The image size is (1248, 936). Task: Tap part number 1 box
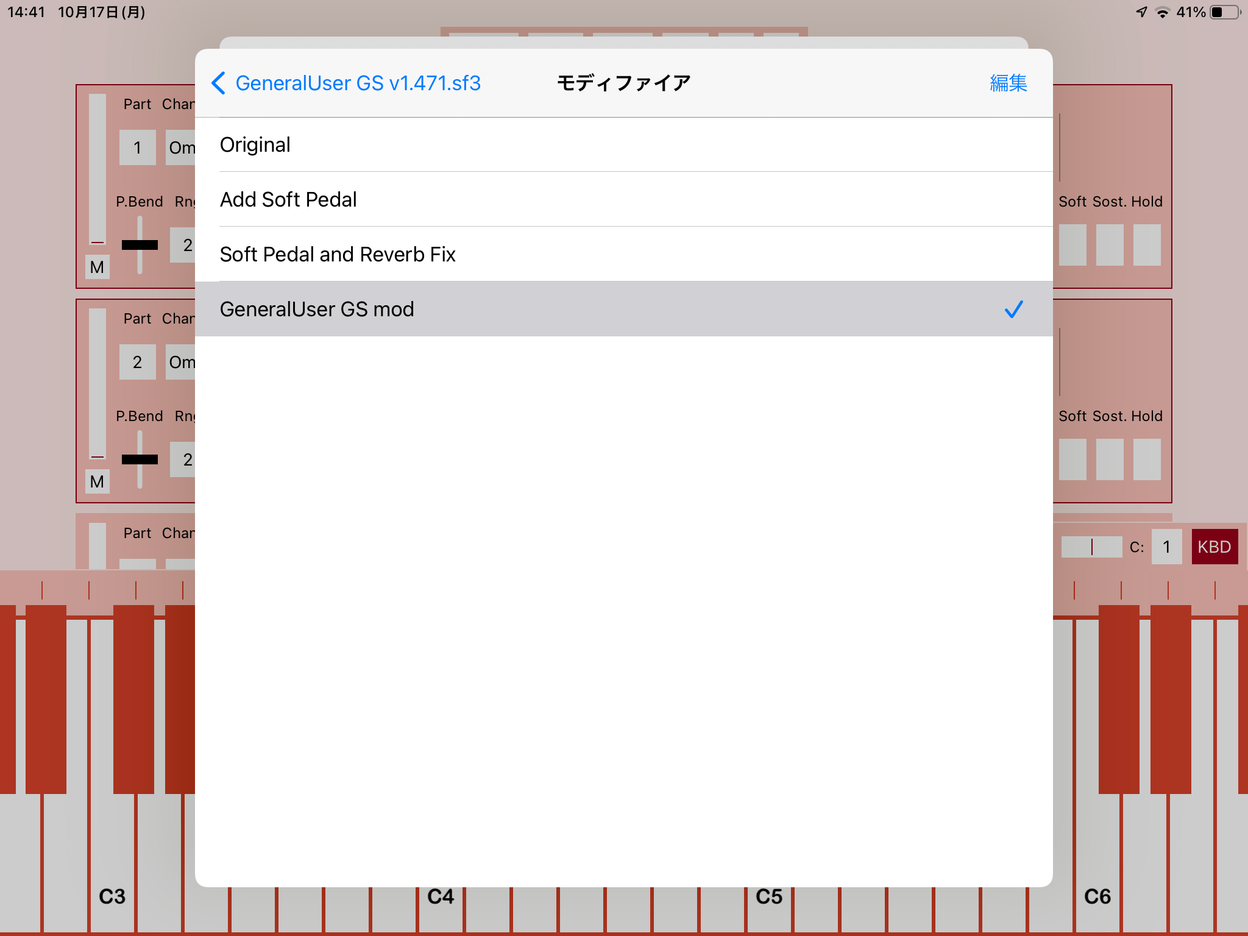point(138,147)
